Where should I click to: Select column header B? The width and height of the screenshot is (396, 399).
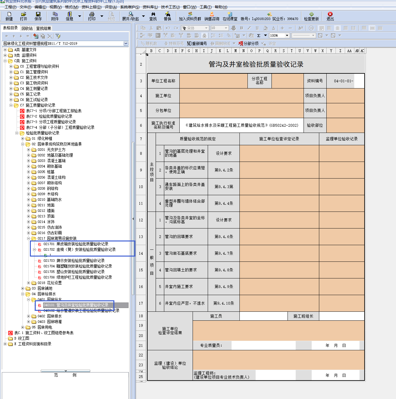[151, 51]
